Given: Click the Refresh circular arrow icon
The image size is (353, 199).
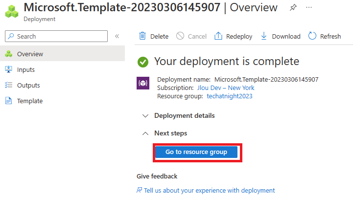Looking at the screenshot, I should 312,36.
